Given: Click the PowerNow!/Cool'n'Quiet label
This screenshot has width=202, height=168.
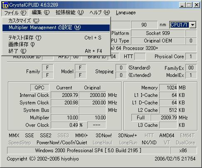Looking at the screenshot, I should click(62, 143).
